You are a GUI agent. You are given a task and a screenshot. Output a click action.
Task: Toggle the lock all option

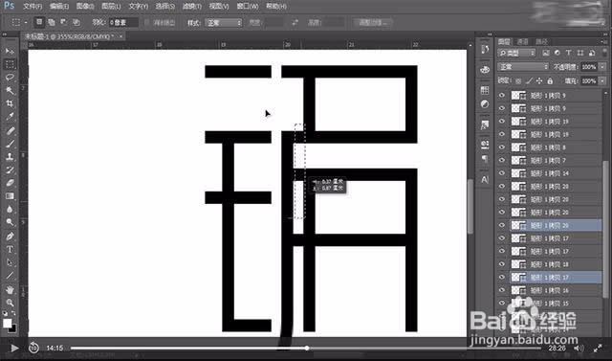click(x=550, y=80)
